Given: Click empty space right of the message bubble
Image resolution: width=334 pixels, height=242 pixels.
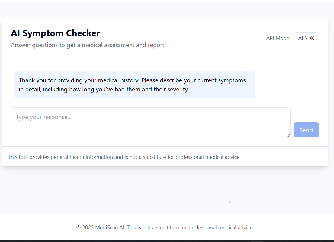Looking at the screenshot, I should tap(287, 84).
